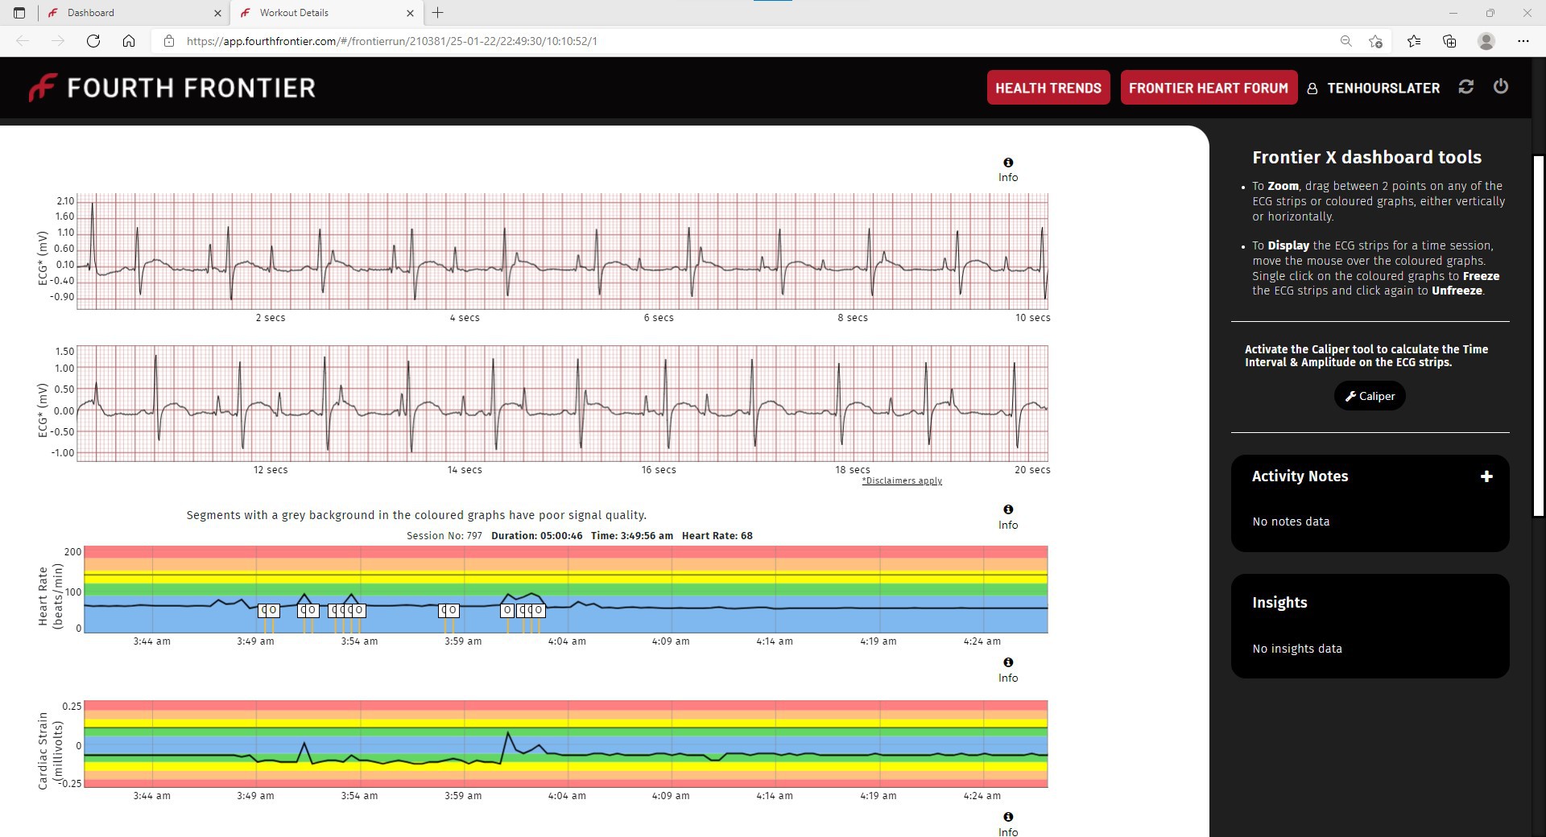Click the address bar URL
The width and height of the screenshot is (1546, 837).
(391, 41)
